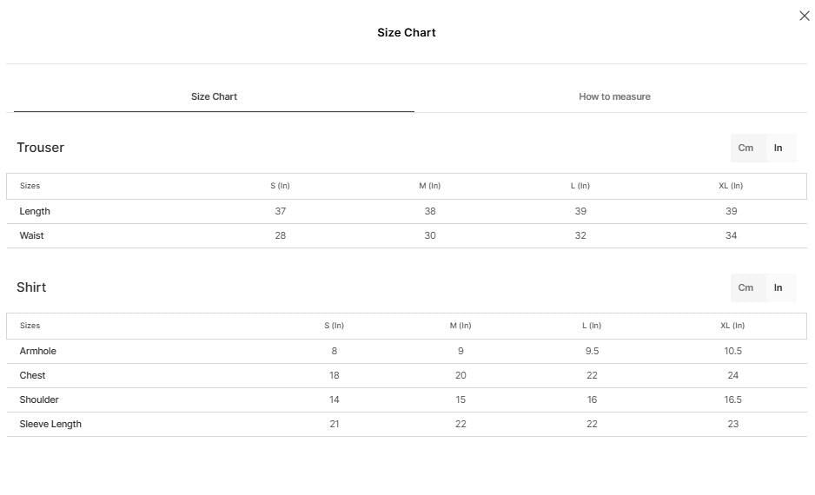Click the Shoulder row label
This screenshot has width=815, height=495.
39,400
